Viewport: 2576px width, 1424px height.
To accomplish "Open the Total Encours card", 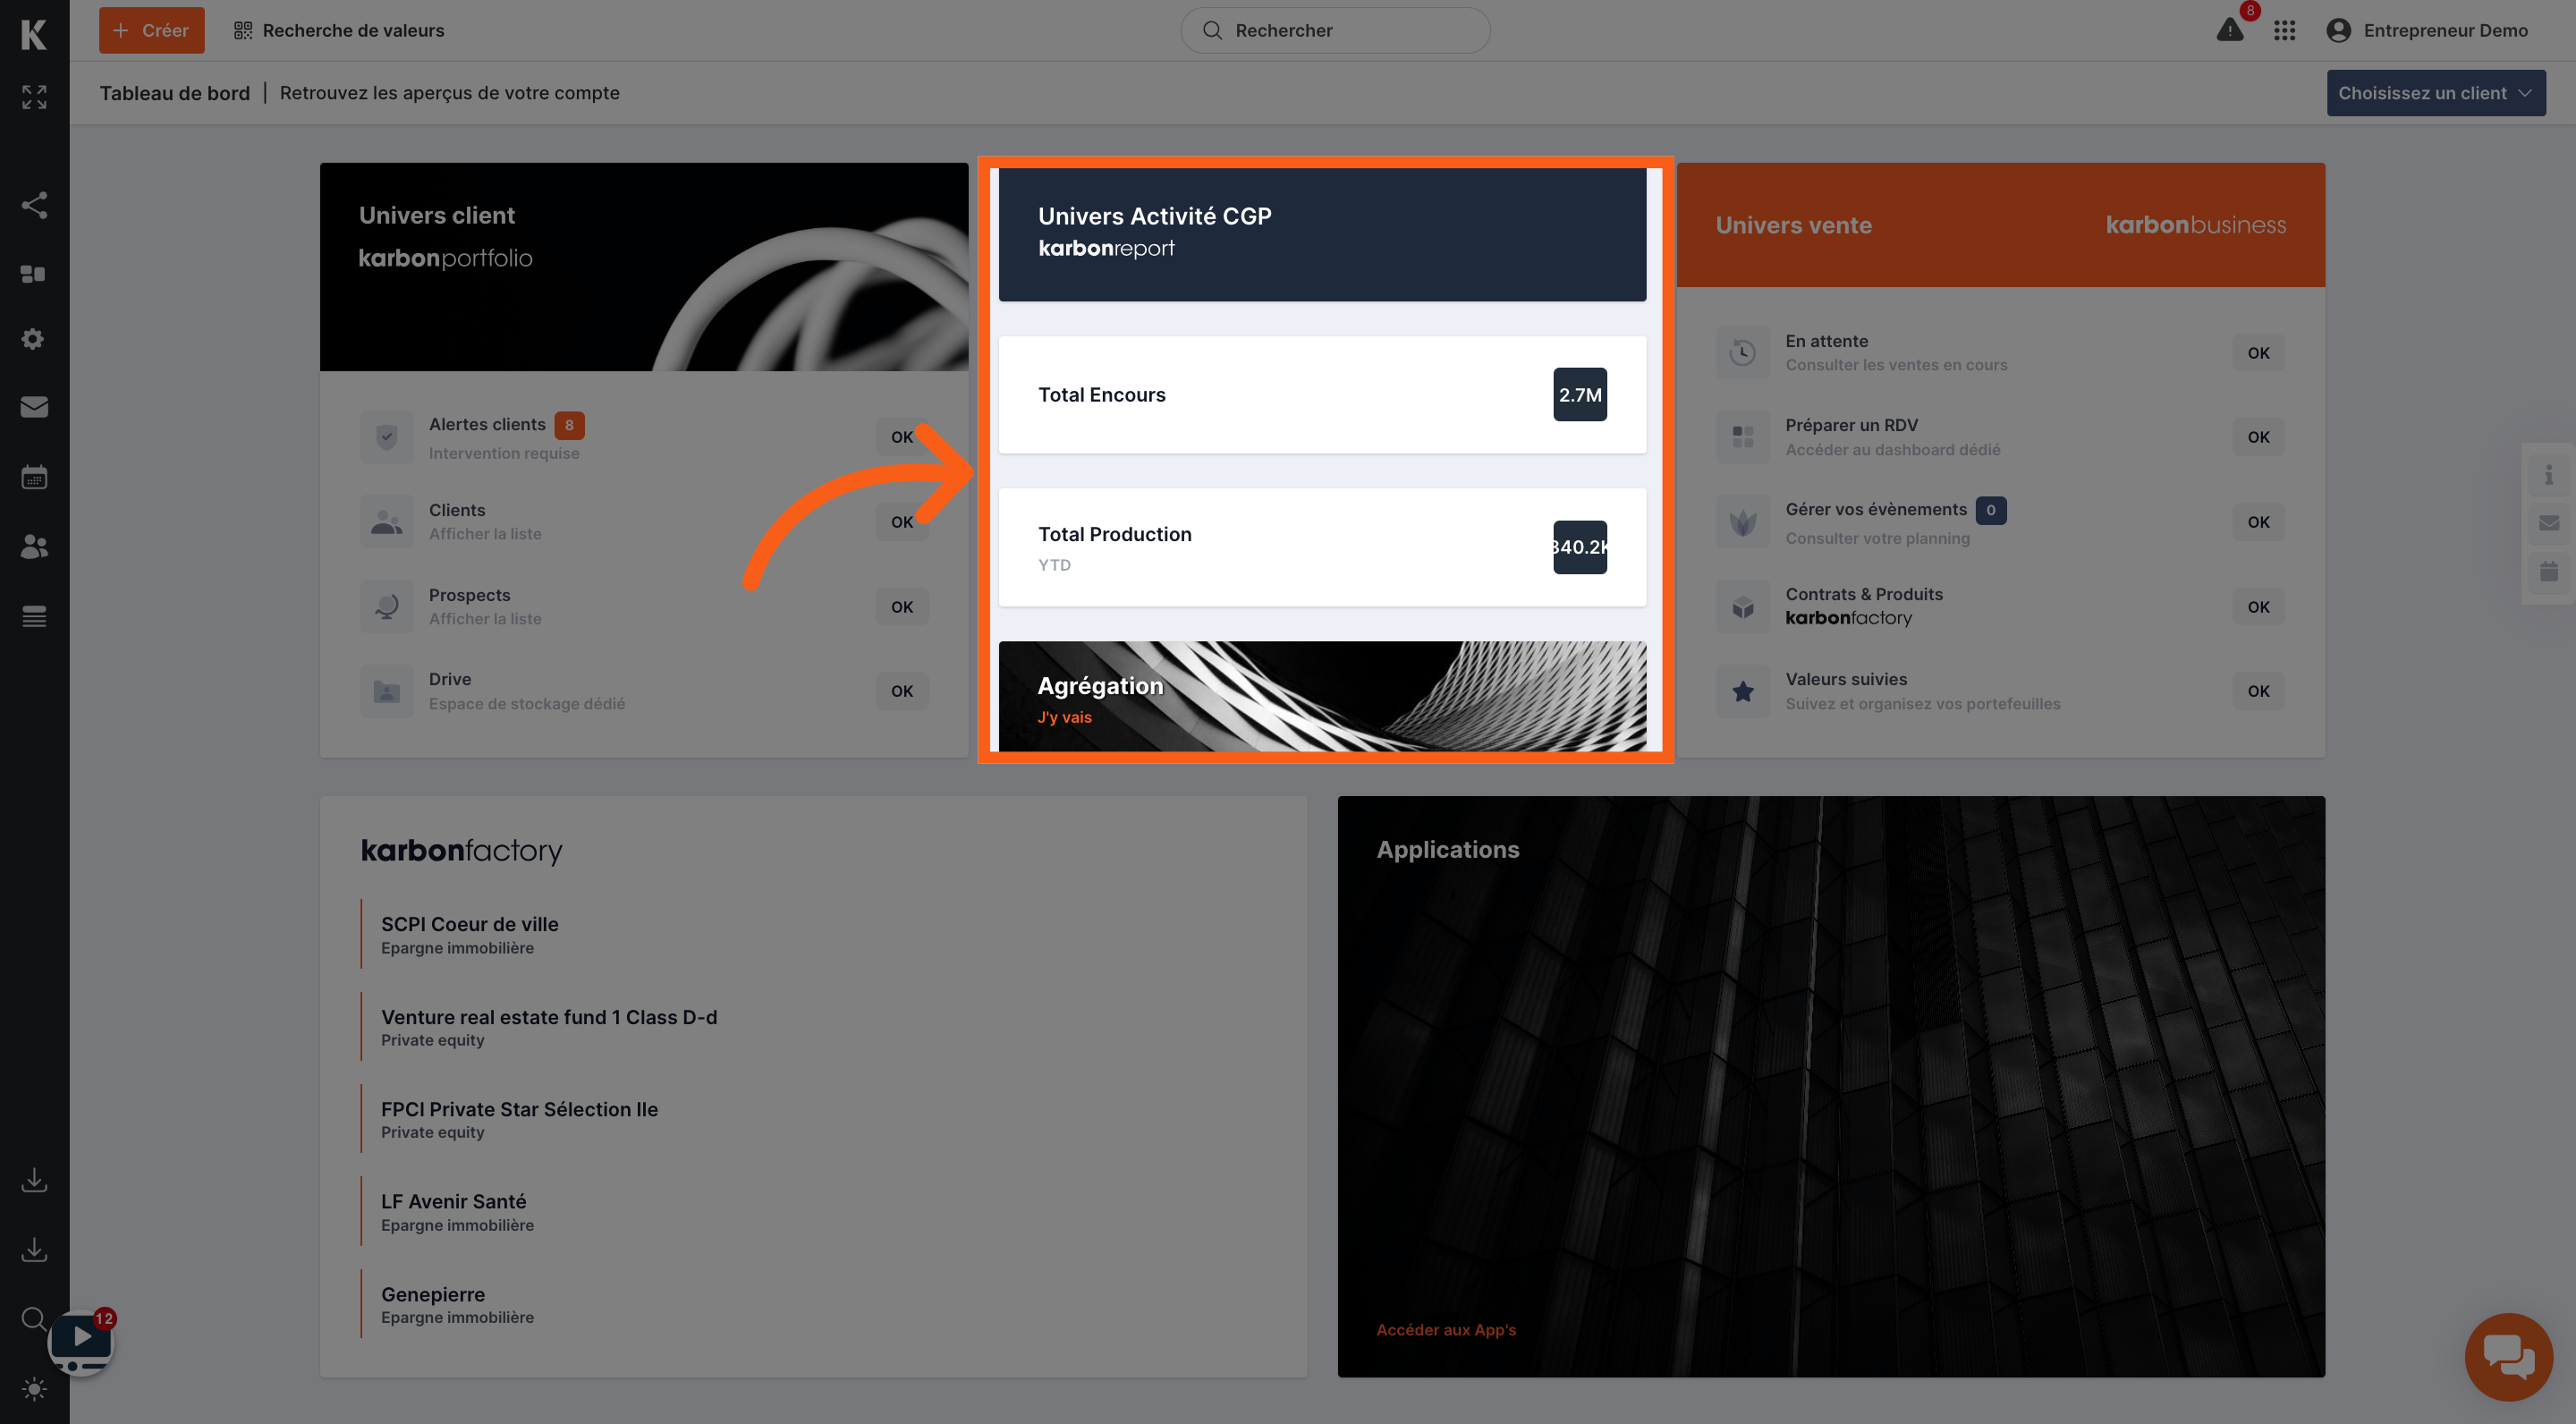I will click(1322, 395).
